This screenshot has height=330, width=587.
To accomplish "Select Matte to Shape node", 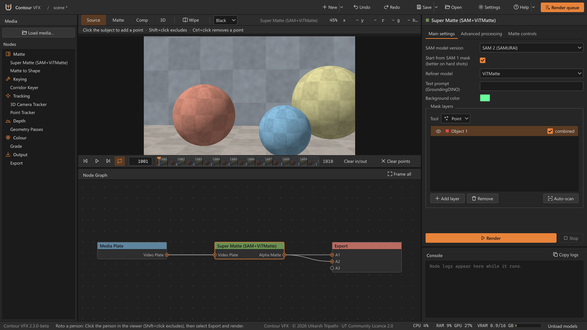I will pos(25,71).
